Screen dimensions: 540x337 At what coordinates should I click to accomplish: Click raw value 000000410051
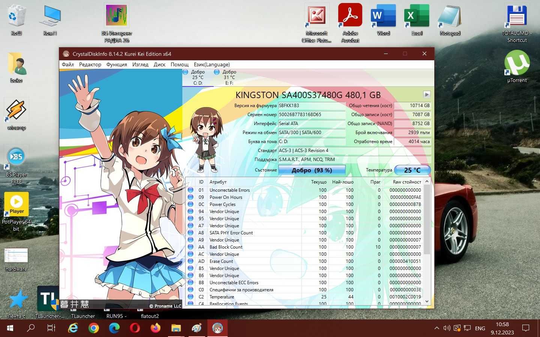[x=405, y=261]
